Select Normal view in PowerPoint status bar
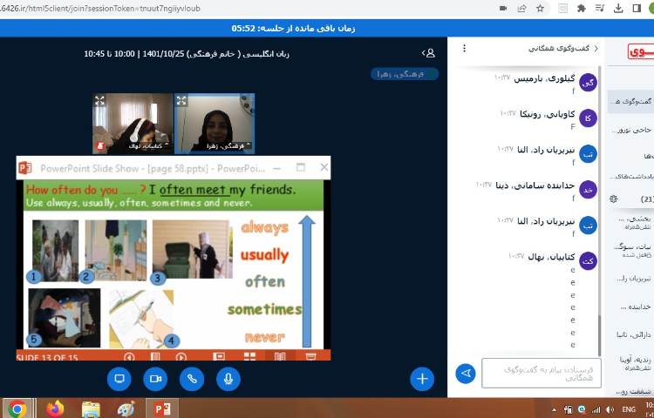The image size is (654, 418). tap(219, 356)
